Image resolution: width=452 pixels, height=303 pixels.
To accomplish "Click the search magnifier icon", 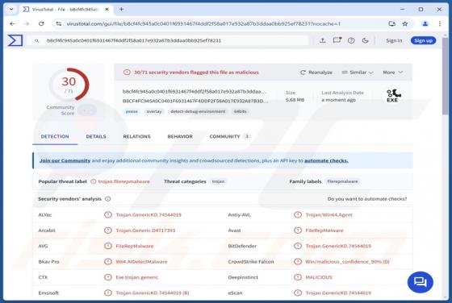I will pos(37,41).
